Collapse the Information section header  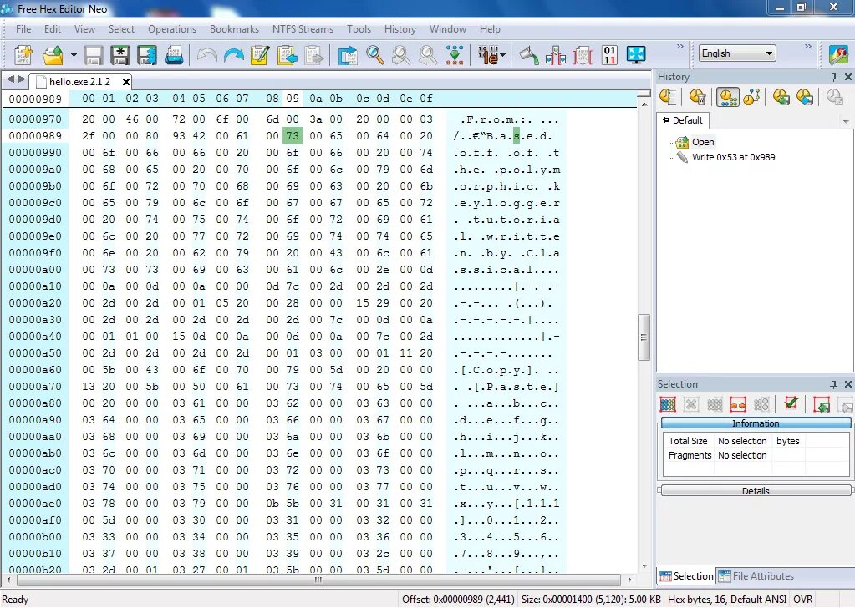click(x=756, y=423)
